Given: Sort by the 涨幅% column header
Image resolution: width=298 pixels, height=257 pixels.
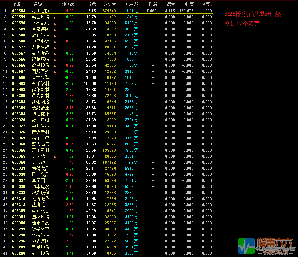Looking at the screenshot, I should [69, 4].
